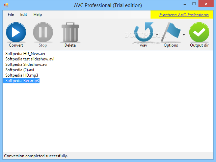Open Options via the blue flag icon
The image size is (216, 162).
click(171, 32)
